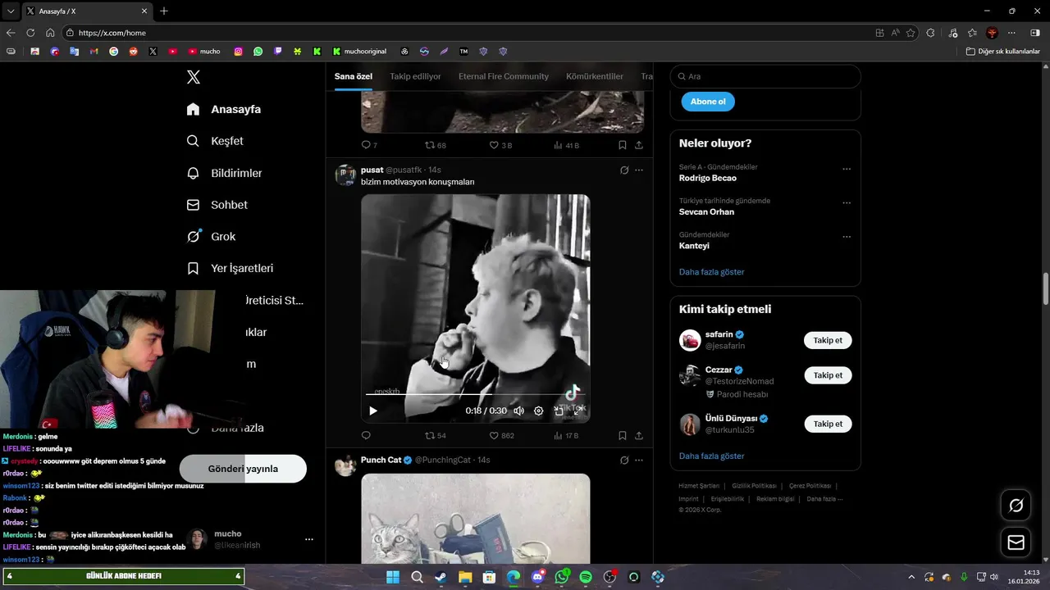Open Grok from the sidebar
The height and width of the screenshot is (590, 1050).
211,236
